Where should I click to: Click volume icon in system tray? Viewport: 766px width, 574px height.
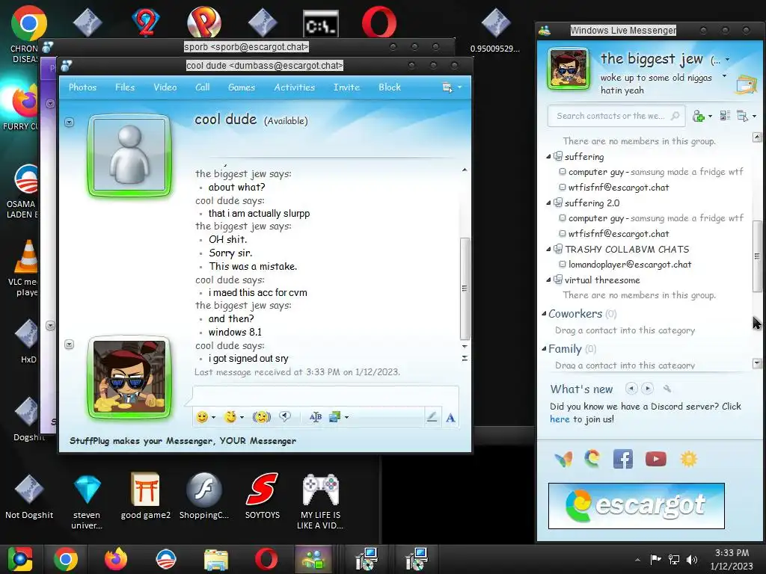coord(692,559)
